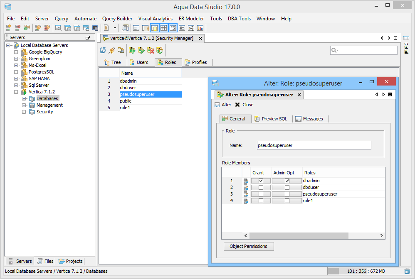Expand the Greenplum server node
Screen dimensions: 415x279
tap(16, 59)
